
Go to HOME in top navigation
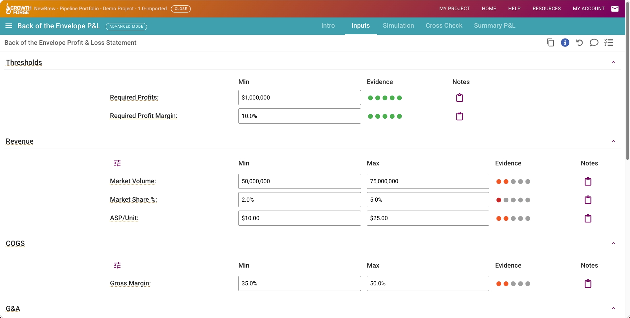click(x=489, y=9)
